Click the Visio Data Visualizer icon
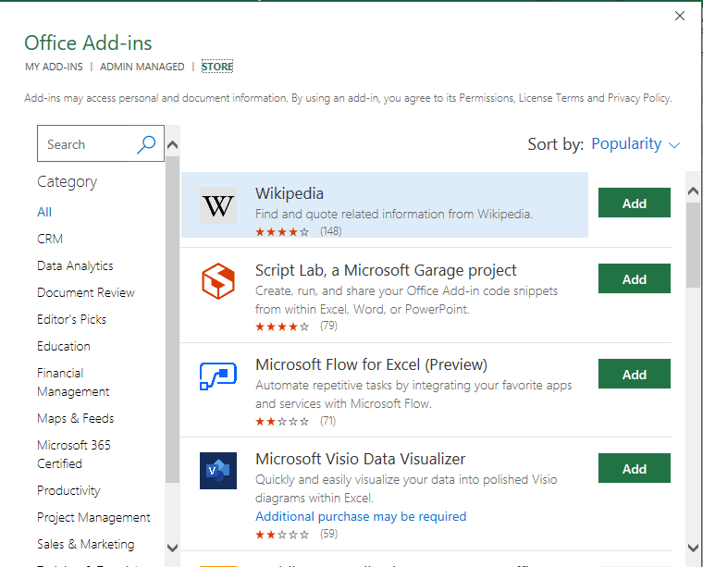Screen dimensions: 703x567 (218, 470)
